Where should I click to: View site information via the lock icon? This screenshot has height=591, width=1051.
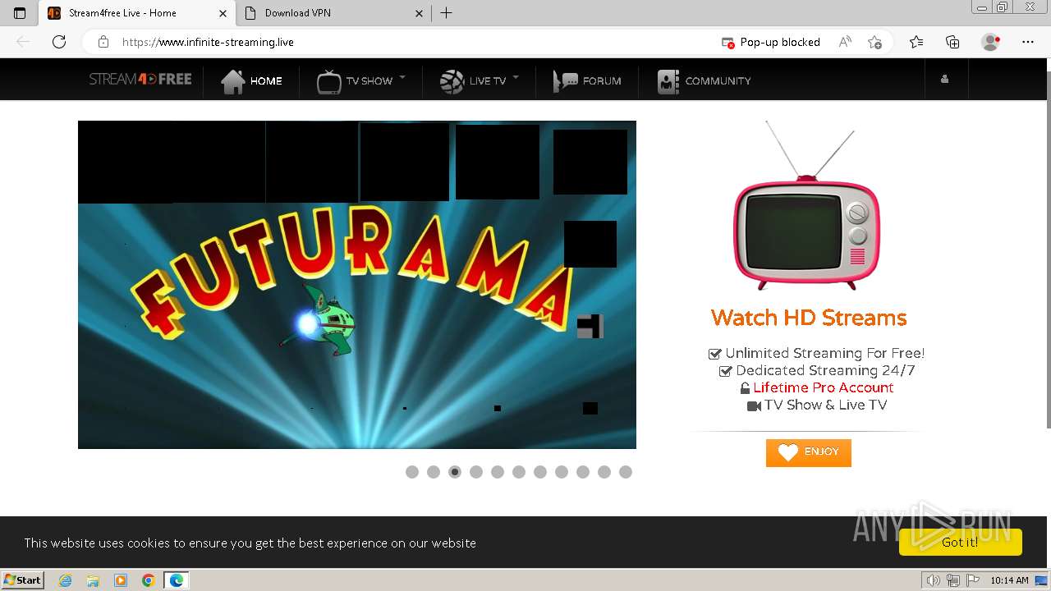tap(103, 42)
